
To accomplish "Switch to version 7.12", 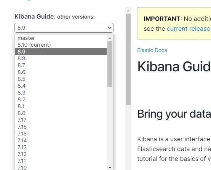I will (x=61, y=154).
